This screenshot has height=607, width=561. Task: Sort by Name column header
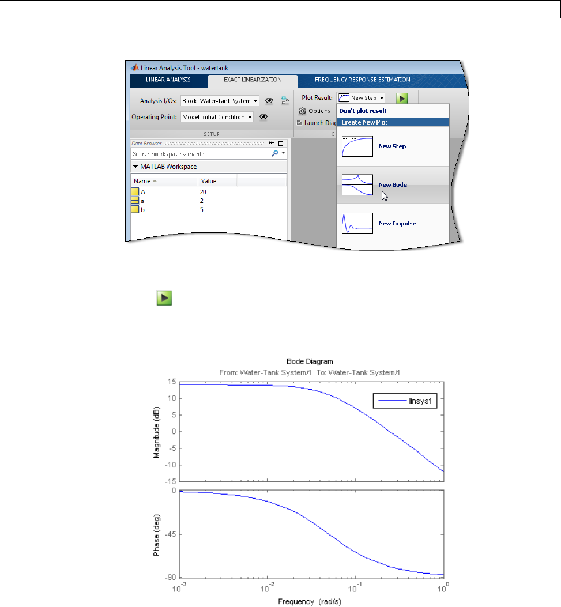pos(142,181)
